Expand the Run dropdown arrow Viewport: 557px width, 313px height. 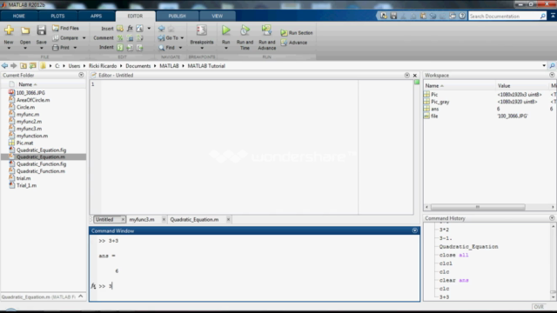click(x=226, y=49)
